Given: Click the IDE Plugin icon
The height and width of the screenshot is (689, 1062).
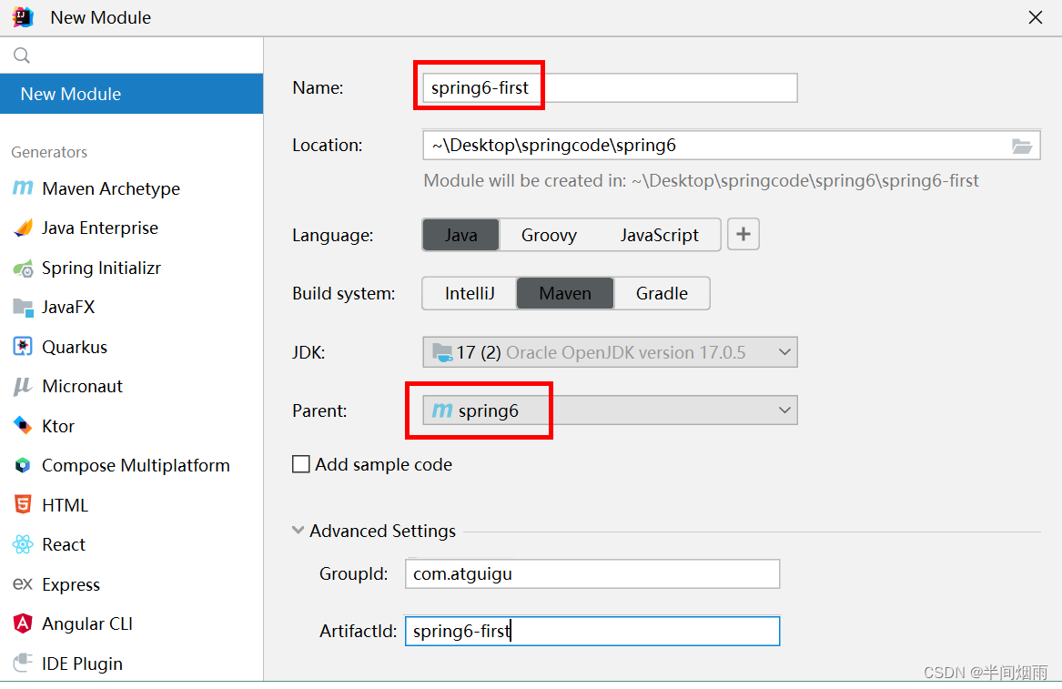Looking at the screenshot, I should click(x=23, y=662).
